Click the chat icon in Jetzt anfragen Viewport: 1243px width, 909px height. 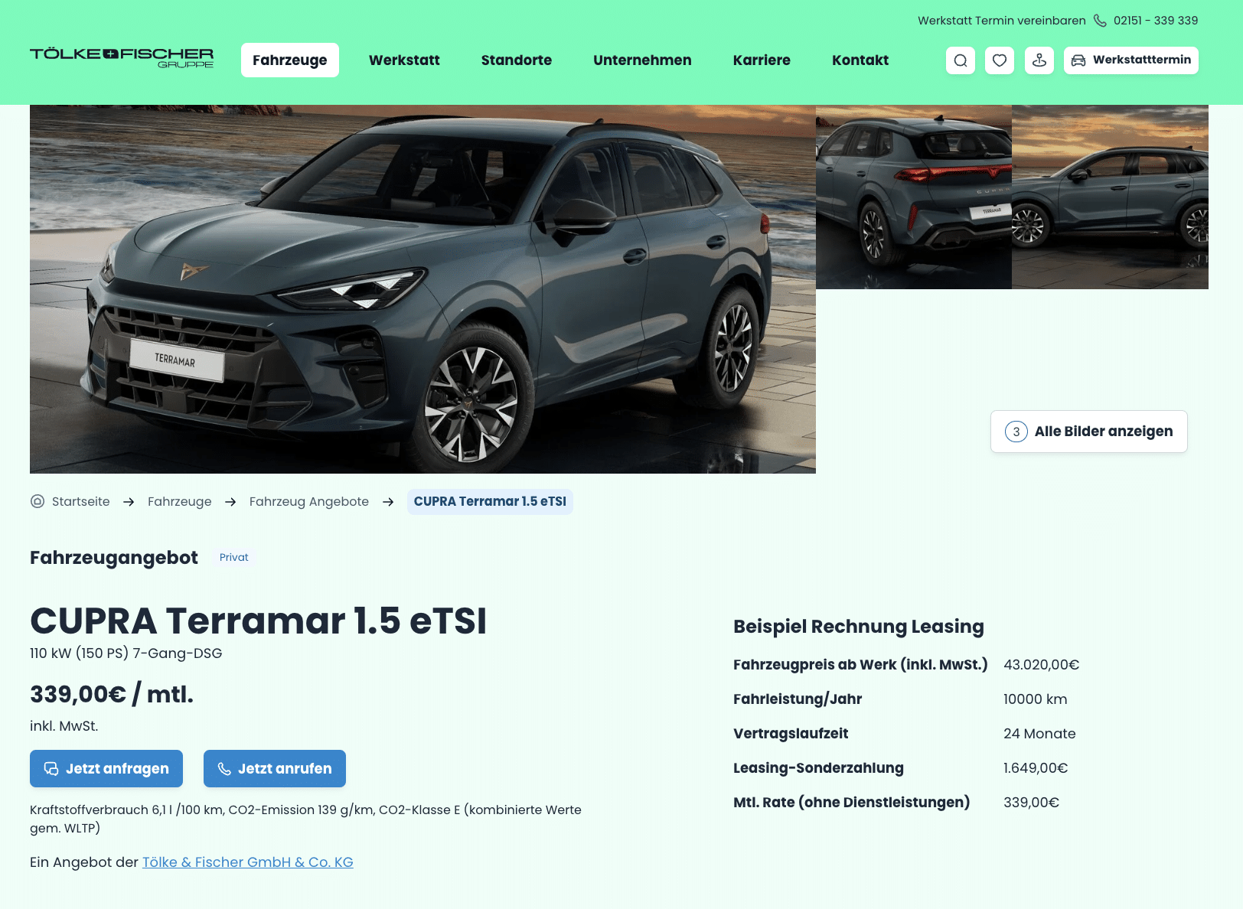[51, 769]
